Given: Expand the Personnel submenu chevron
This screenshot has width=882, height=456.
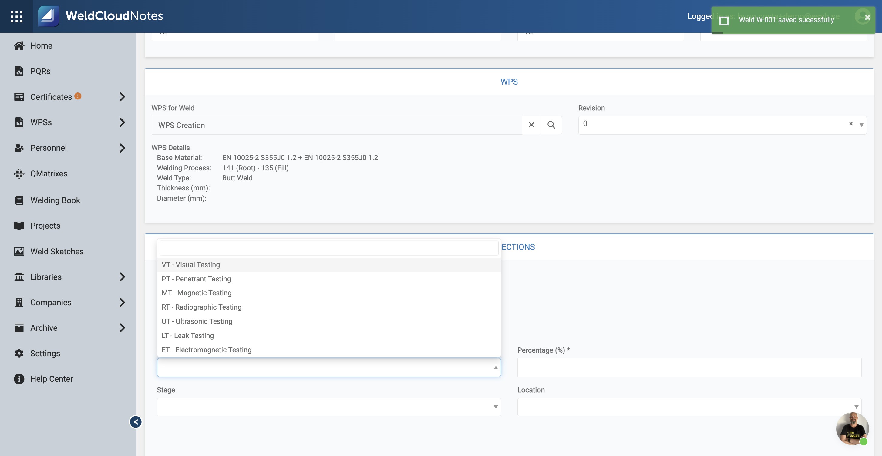Looking at the screenshot, I should point(122,148).
